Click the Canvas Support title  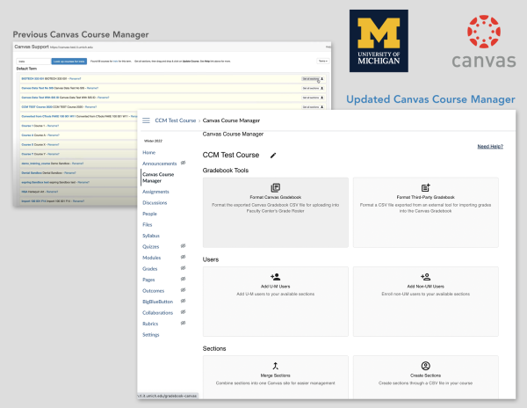tap(32, 47)
